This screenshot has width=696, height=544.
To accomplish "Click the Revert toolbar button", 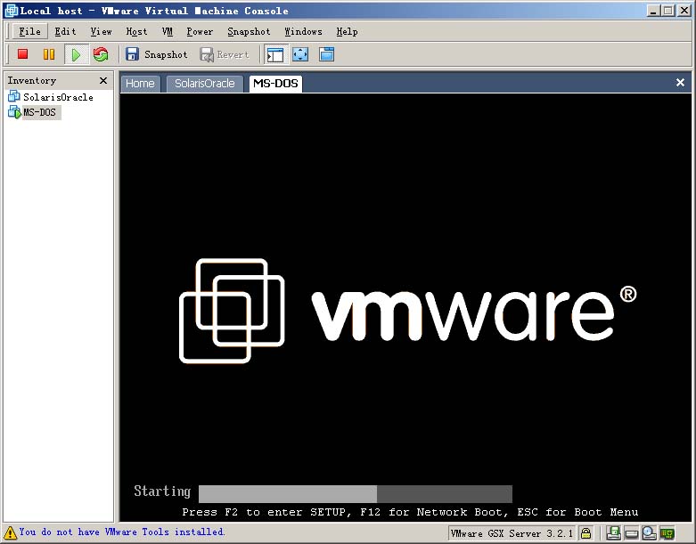I will [225, 54].
